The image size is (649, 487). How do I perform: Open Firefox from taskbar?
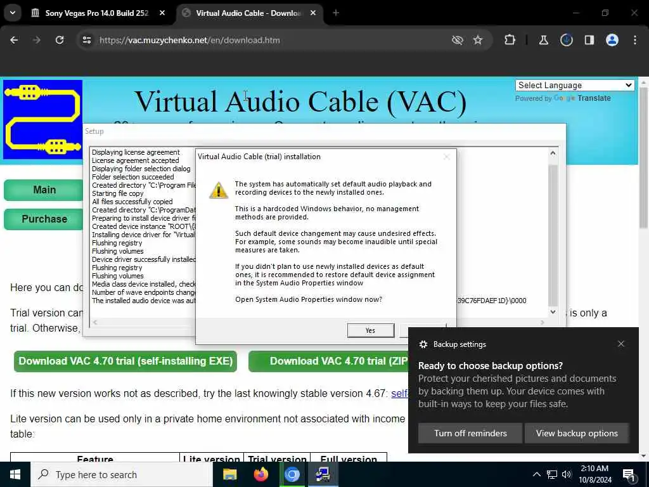coord(260,474)
